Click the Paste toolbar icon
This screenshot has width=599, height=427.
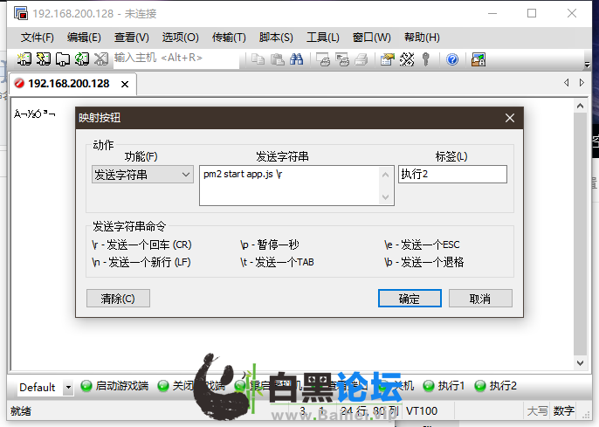[278, 59]
